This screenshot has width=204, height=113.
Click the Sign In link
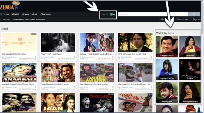(x=196, y=19)
